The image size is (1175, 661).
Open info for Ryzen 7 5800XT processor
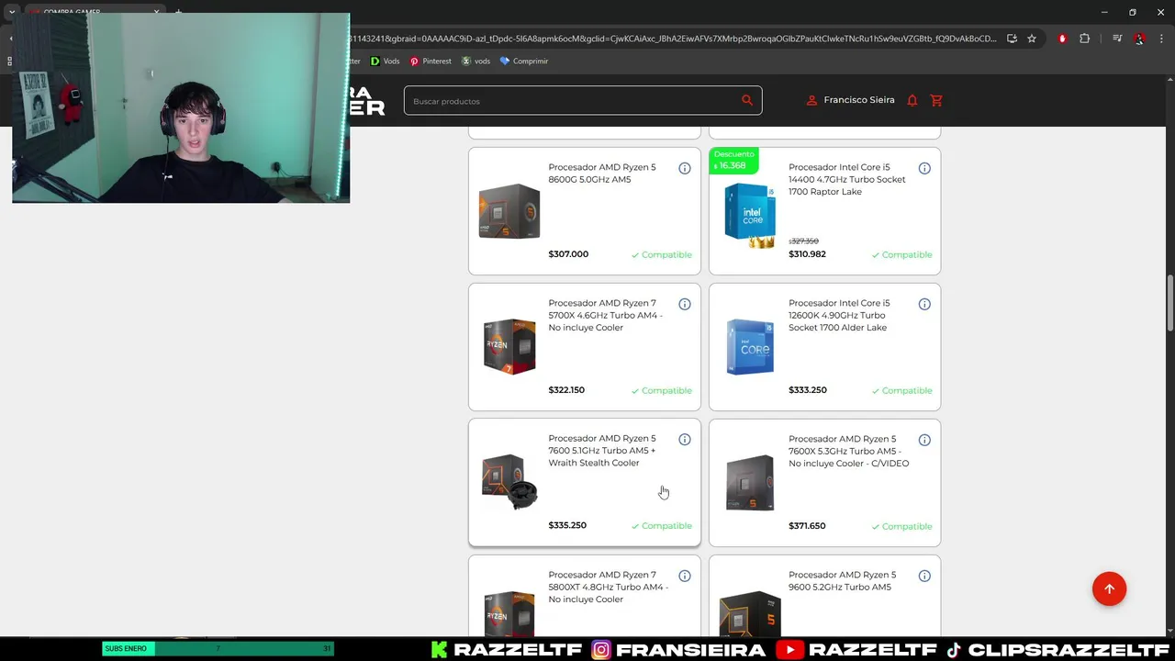684,576
